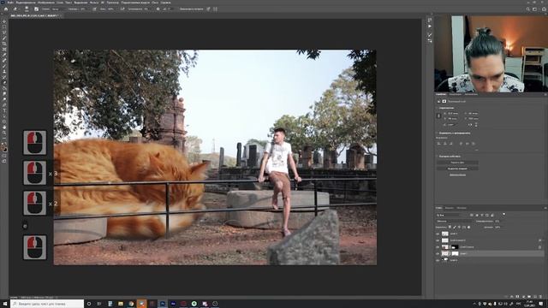
Task: Toggle pressure-for-size icon in options bar
Action: click(x=208, y=9)
